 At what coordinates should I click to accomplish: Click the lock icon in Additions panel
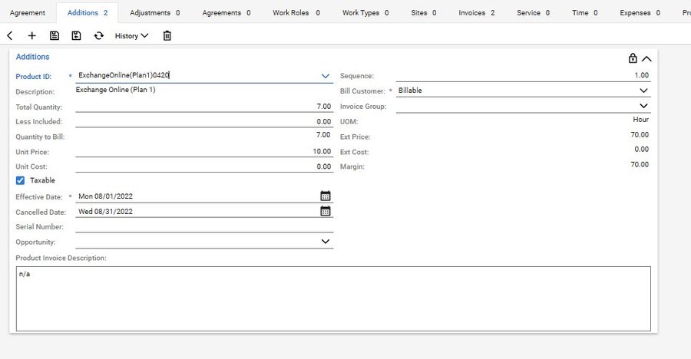(x=633, y=58)
